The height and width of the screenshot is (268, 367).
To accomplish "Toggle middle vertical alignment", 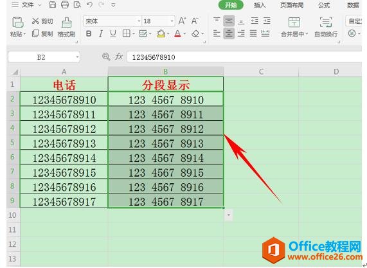I will tap(229, 21).
